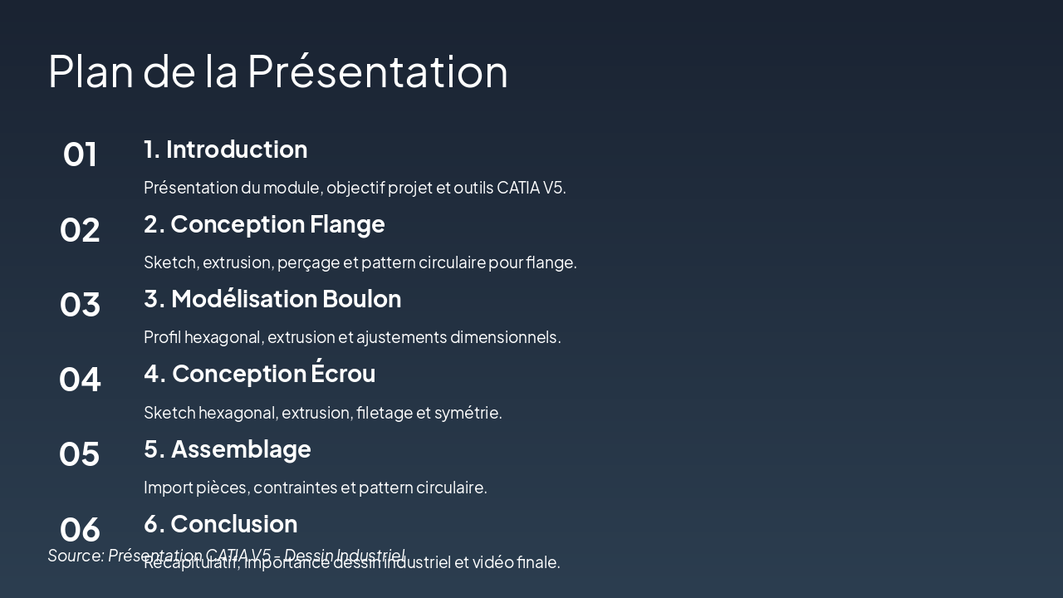Click the "1. Introduction" heading
Image resolution: width=1063 pixels, height=598 pixels.
click(x=225, y=149)
